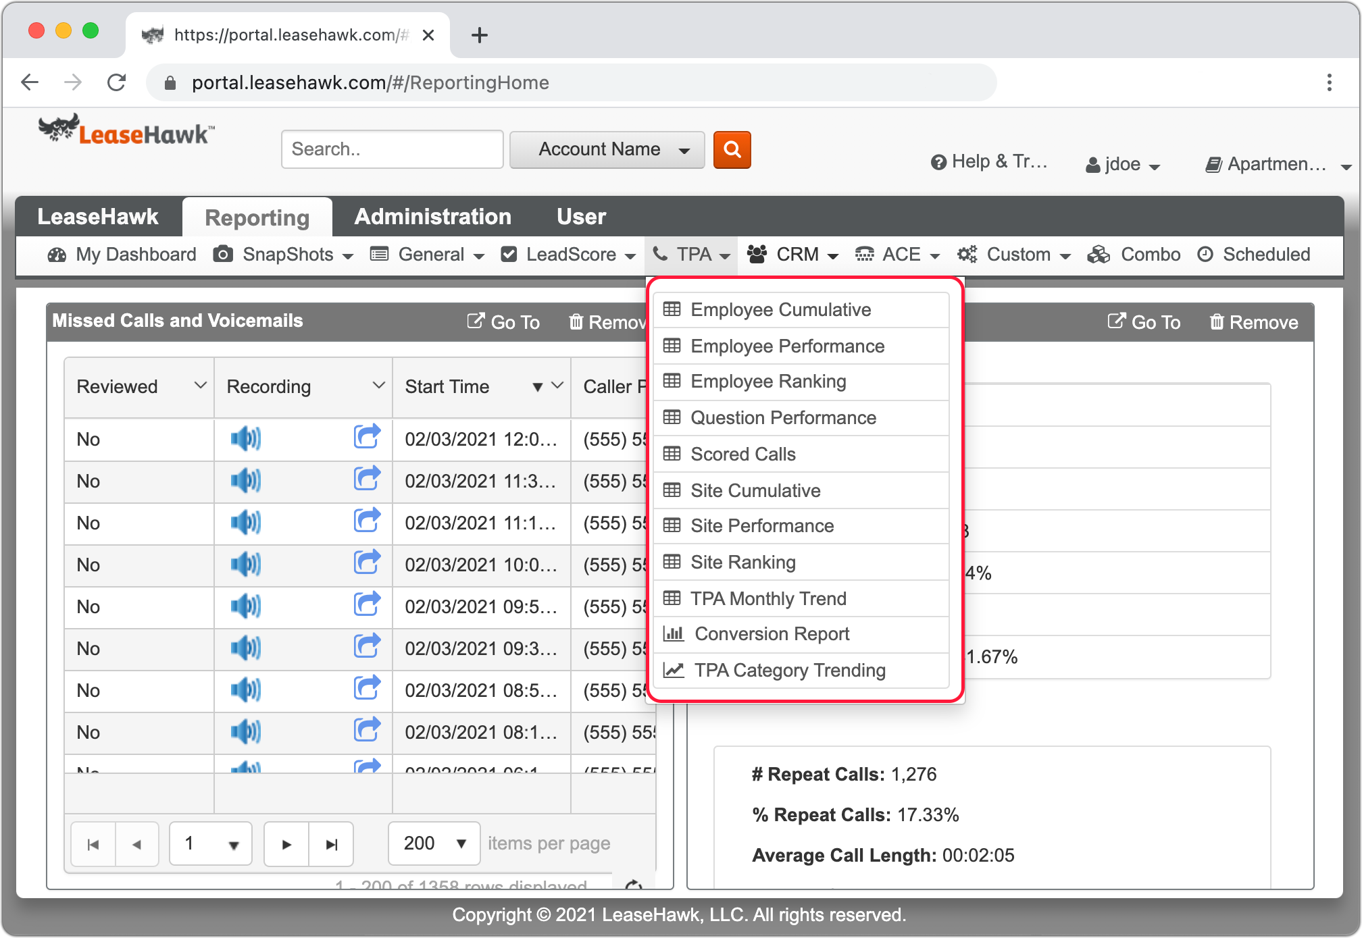Viewport: 1362px width, 938px height.
Task: Refresh the Missed Calls grid
Action: pyautogui.click(x=633, y=886)
